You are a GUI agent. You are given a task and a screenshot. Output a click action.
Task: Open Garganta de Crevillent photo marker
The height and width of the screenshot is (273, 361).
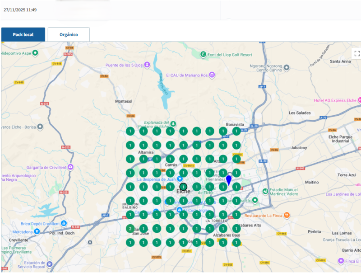coord(71,167)
